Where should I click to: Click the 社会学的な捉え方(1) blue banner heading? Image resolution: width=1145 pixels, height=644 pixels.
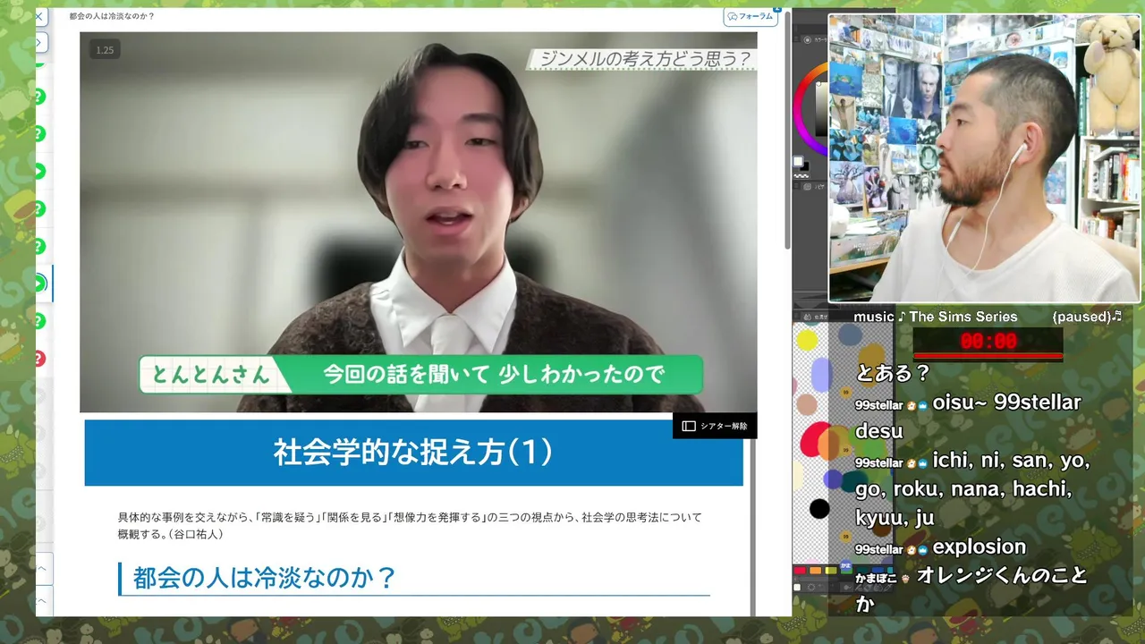pos(413,453)
